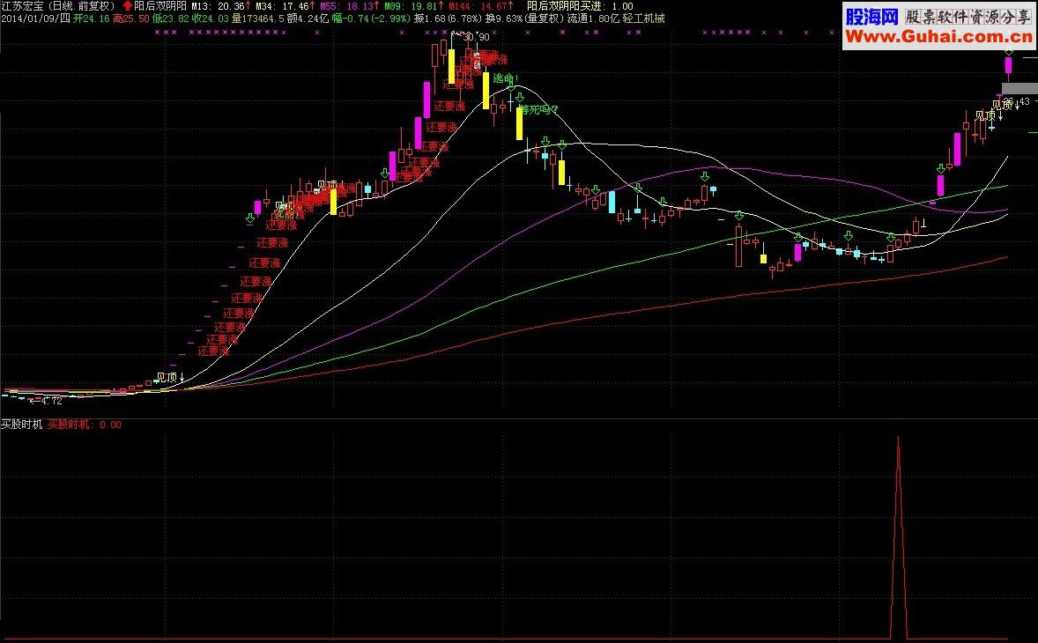
Task: Click the green 等死吗? warning marker
Action: click(538, 110)
